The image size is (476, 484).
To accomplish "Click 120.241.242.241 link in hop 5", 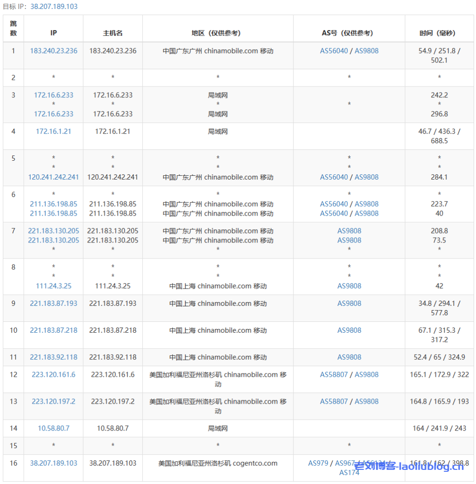I will coord(53,177).
